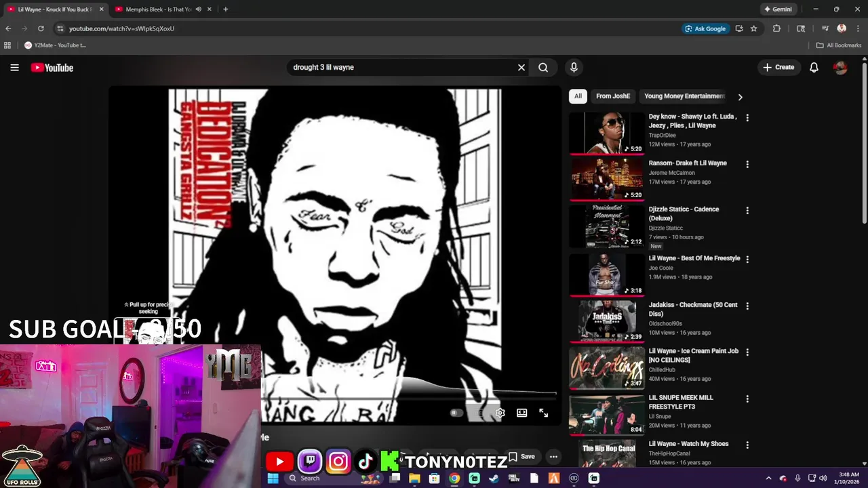Save the video with the Save button
The width and height of the screenshot is (868, 488).
click(521, 456)
